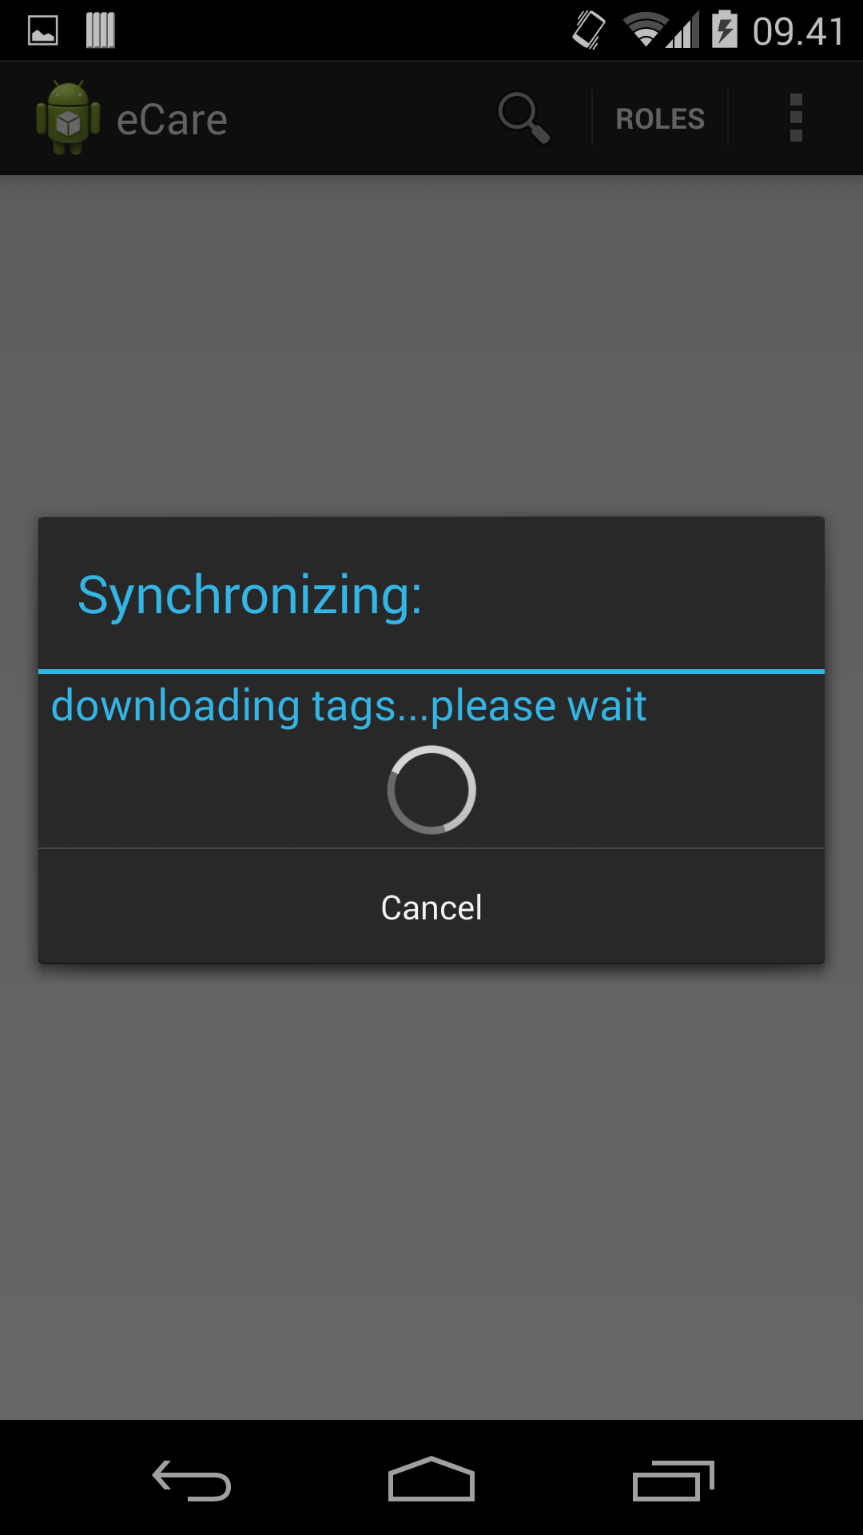This screenshot has width=863, height=1535.
Task: Open the ROLES action item
Action: click(660, 118)
